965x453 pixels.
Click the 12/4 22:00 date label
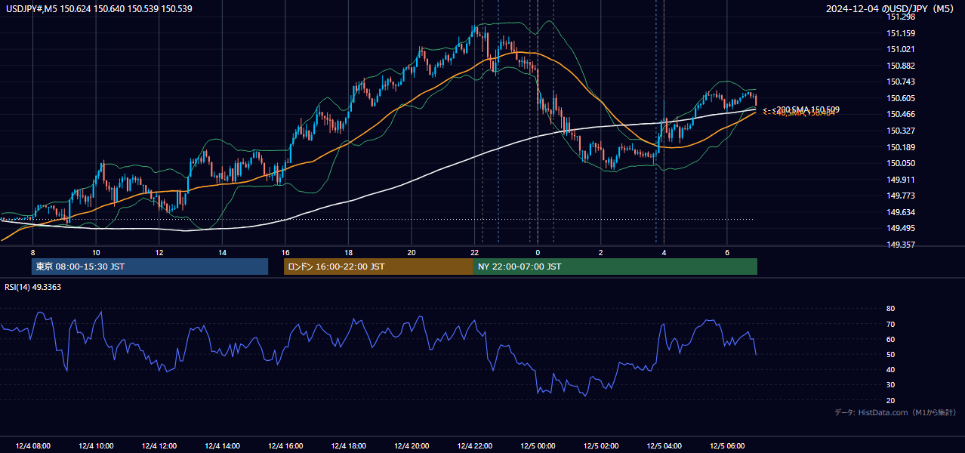pyautogui.click(x=475, y=446)
